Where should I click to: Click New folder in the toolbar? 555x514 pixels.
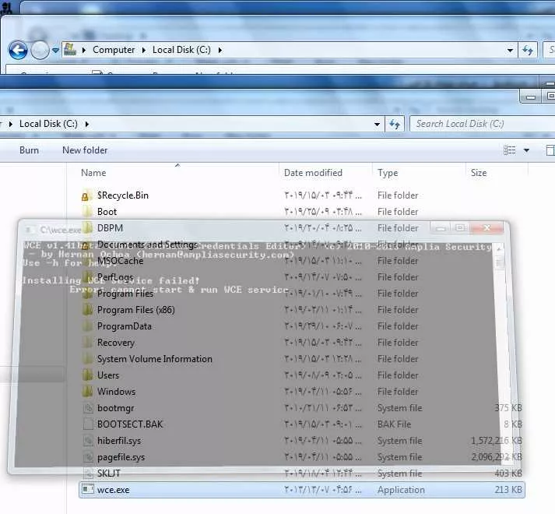pos(85,150)
